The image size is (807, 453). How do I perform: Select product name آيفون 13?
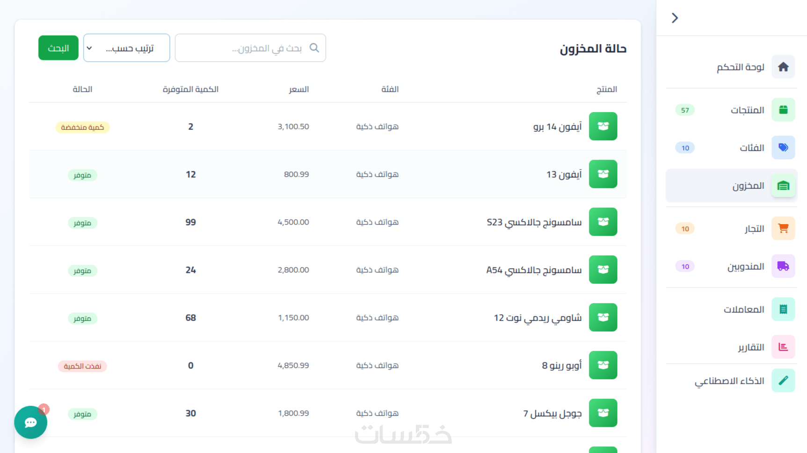point(564,174)
